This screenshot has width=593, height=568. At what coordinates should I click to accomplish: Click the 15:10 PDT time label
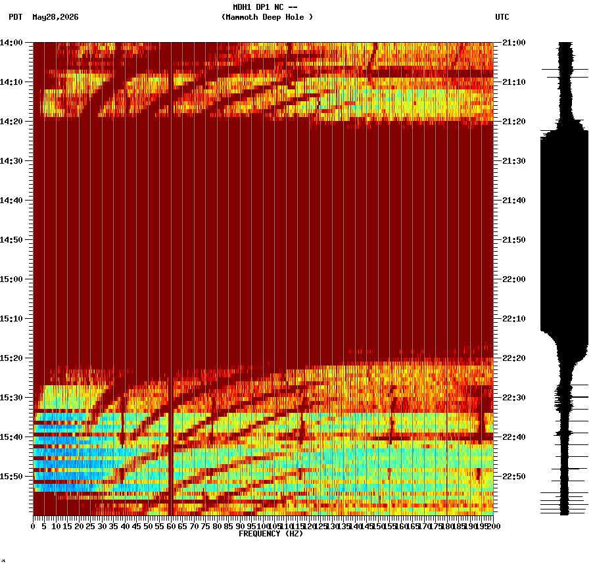click(x=11, y=319)
